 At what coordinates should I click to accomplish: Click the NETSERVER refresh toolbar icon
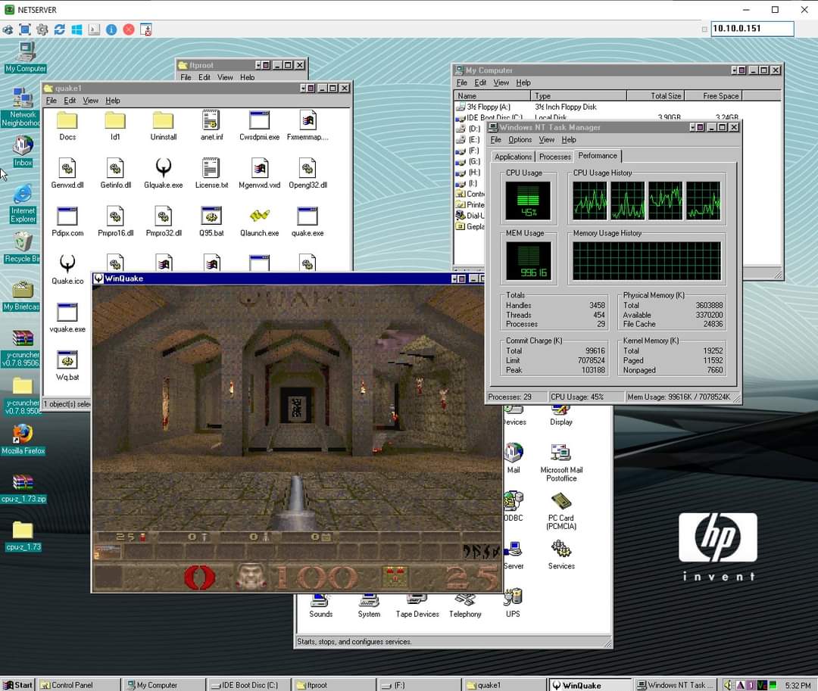point(60,30)
